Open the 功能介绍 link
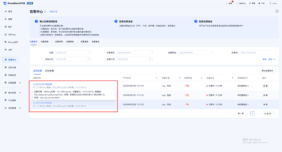The width and height of the screenshot is (282, 152). (x=54, y=11)
